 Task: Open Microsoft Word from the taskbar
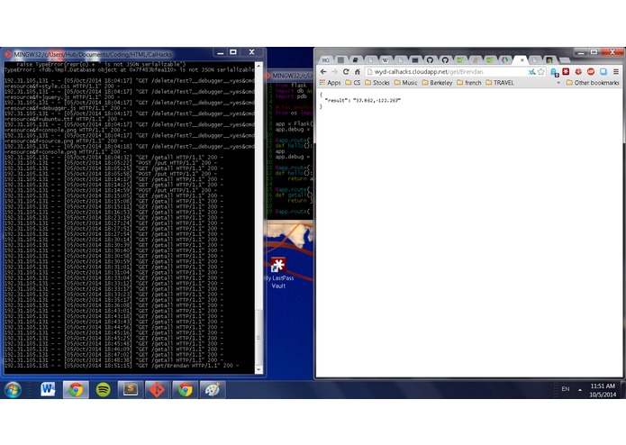[48, 389]
